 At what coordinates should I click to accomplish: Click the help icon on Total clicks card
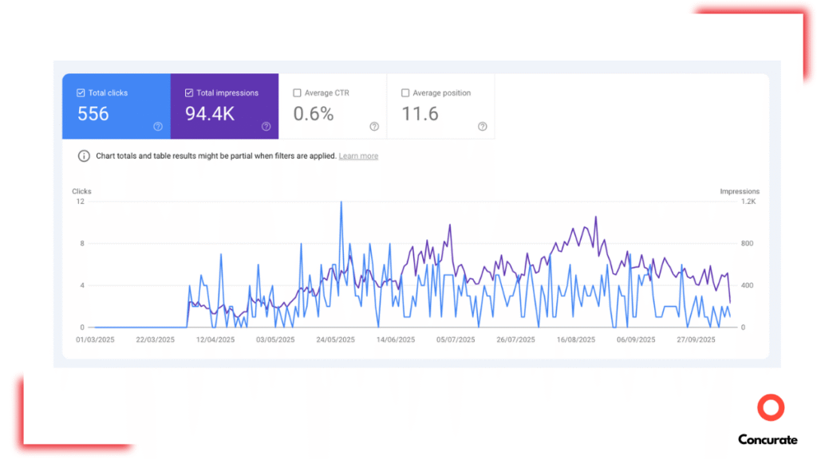pos(158,127)
